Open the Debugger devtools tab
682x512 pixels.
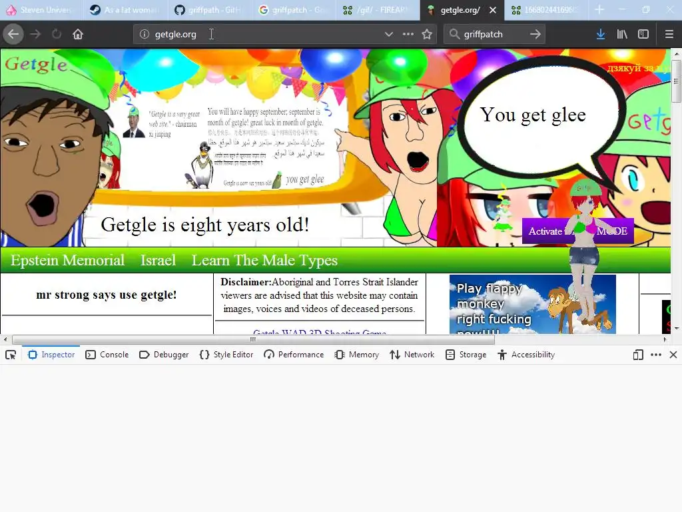pos(164,355)
